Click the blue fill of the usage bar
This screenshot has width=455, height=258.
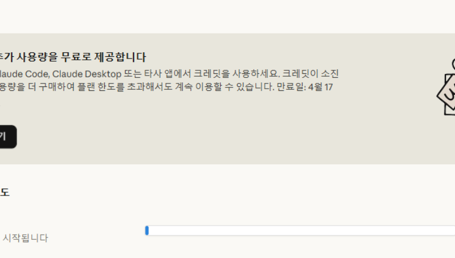[x=147, y=230]
